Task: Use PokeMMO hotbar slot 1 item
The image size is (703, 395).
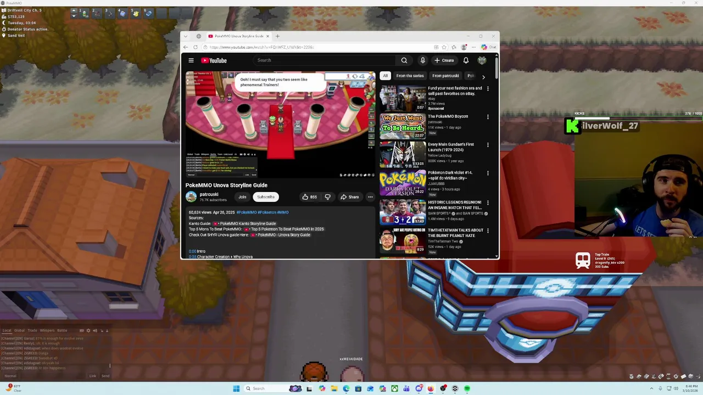Action: [x=84, y=14]
